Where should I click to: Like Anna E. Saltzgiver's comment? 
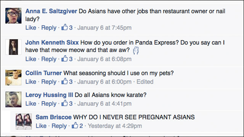click(x=30, y=28)
